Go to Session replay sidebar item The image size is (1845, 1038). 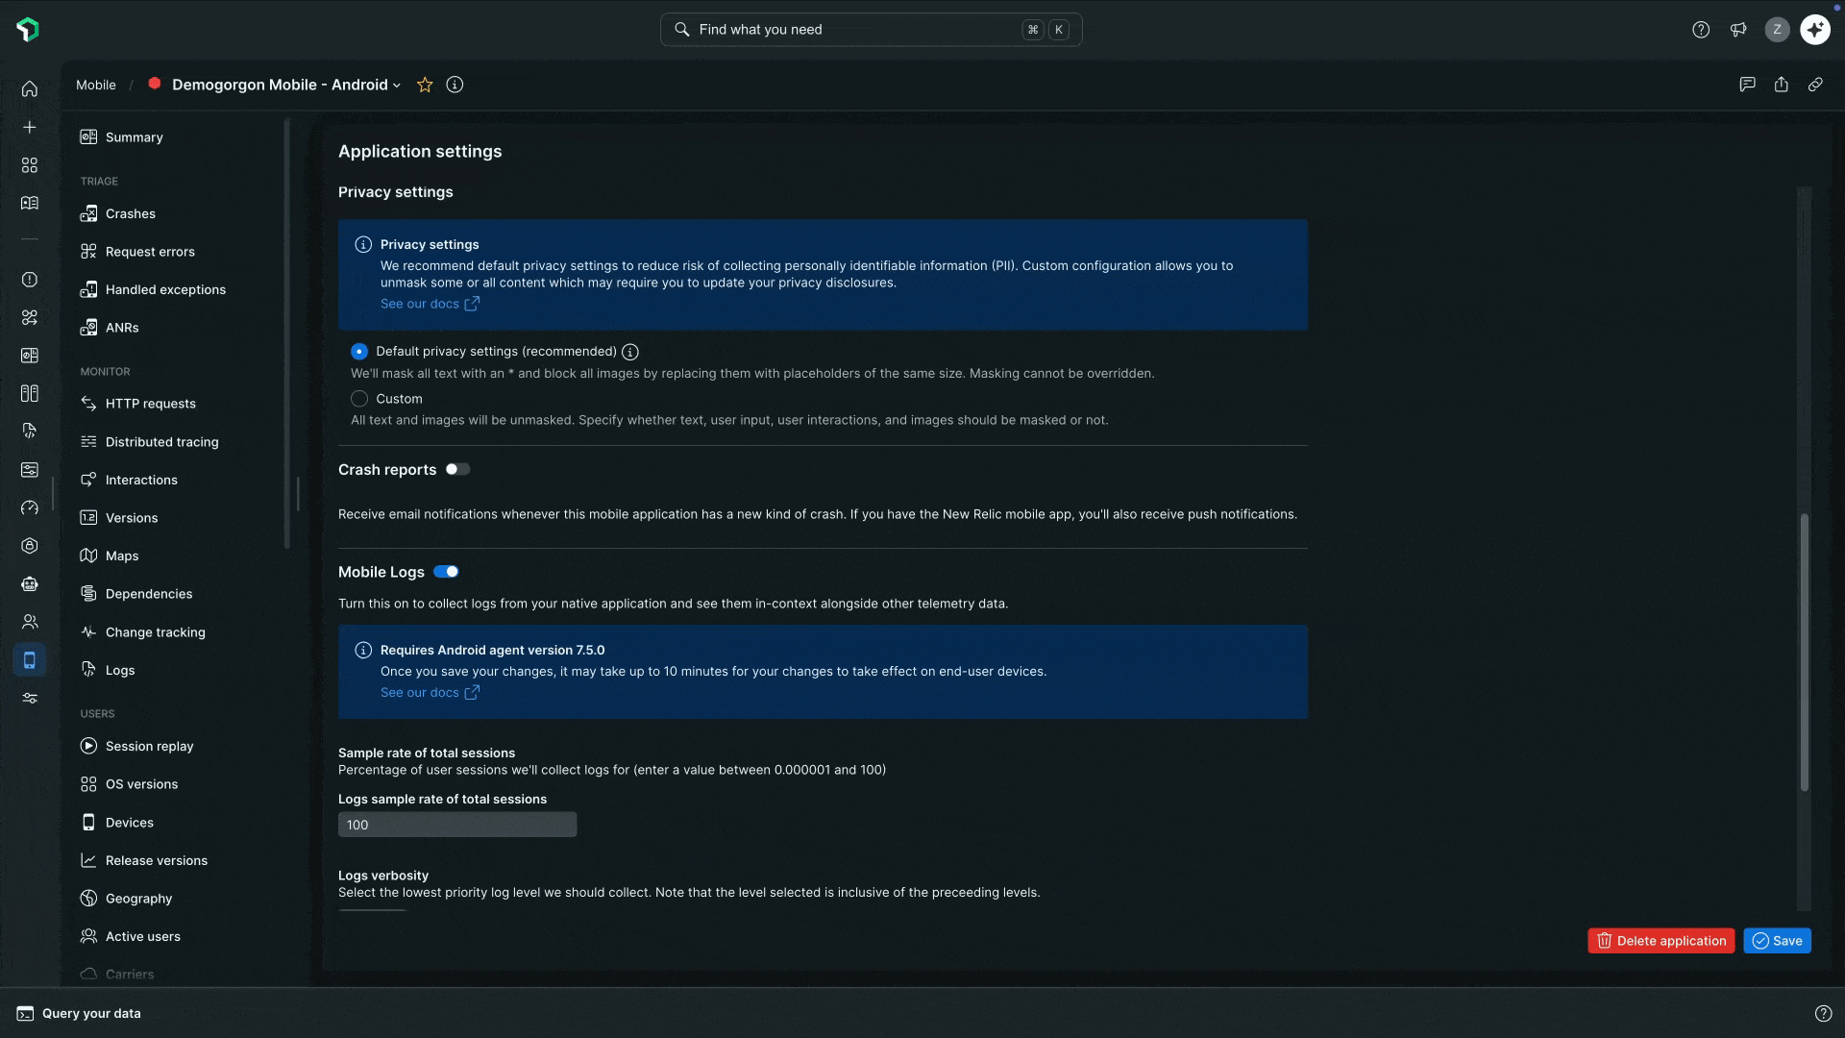149,746
